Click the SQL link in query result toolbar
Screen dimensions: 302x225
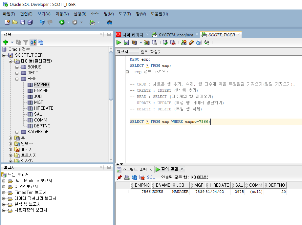tap(151, 178)
